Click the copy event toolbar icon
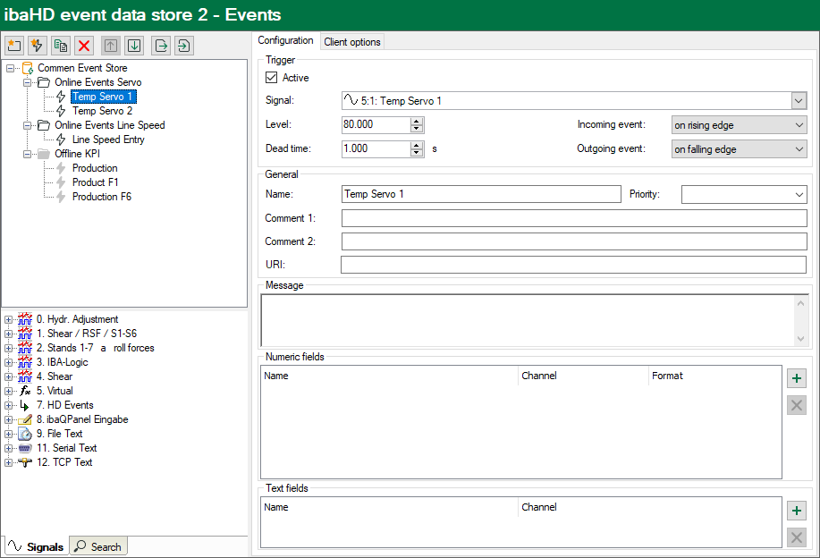 click(61, 45)
